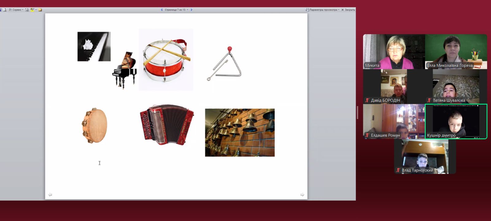
Task: Go to previous page using blue arrow
Action: click(162, 10)
